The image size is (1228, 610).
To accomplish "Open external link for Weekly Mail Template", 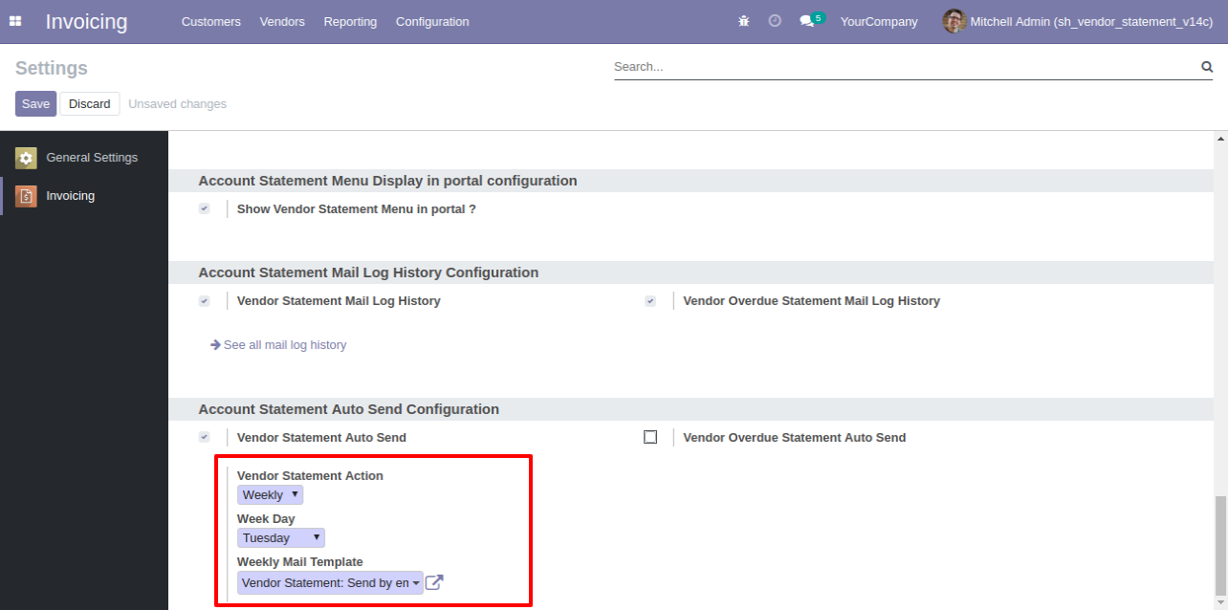I will pyautogui.click(x=434, y=582).
